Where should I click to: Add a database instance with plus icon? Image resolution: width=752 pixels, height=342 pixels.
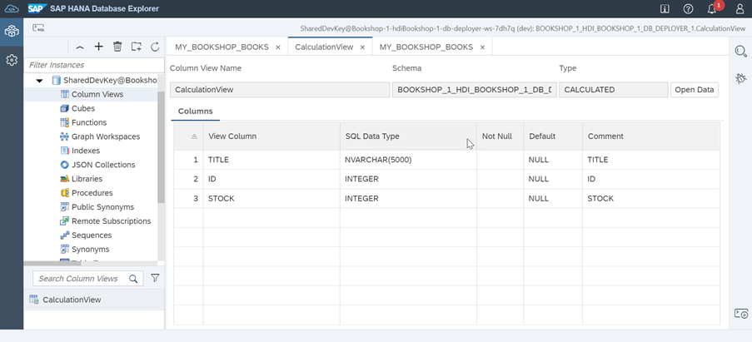(98, 47)
